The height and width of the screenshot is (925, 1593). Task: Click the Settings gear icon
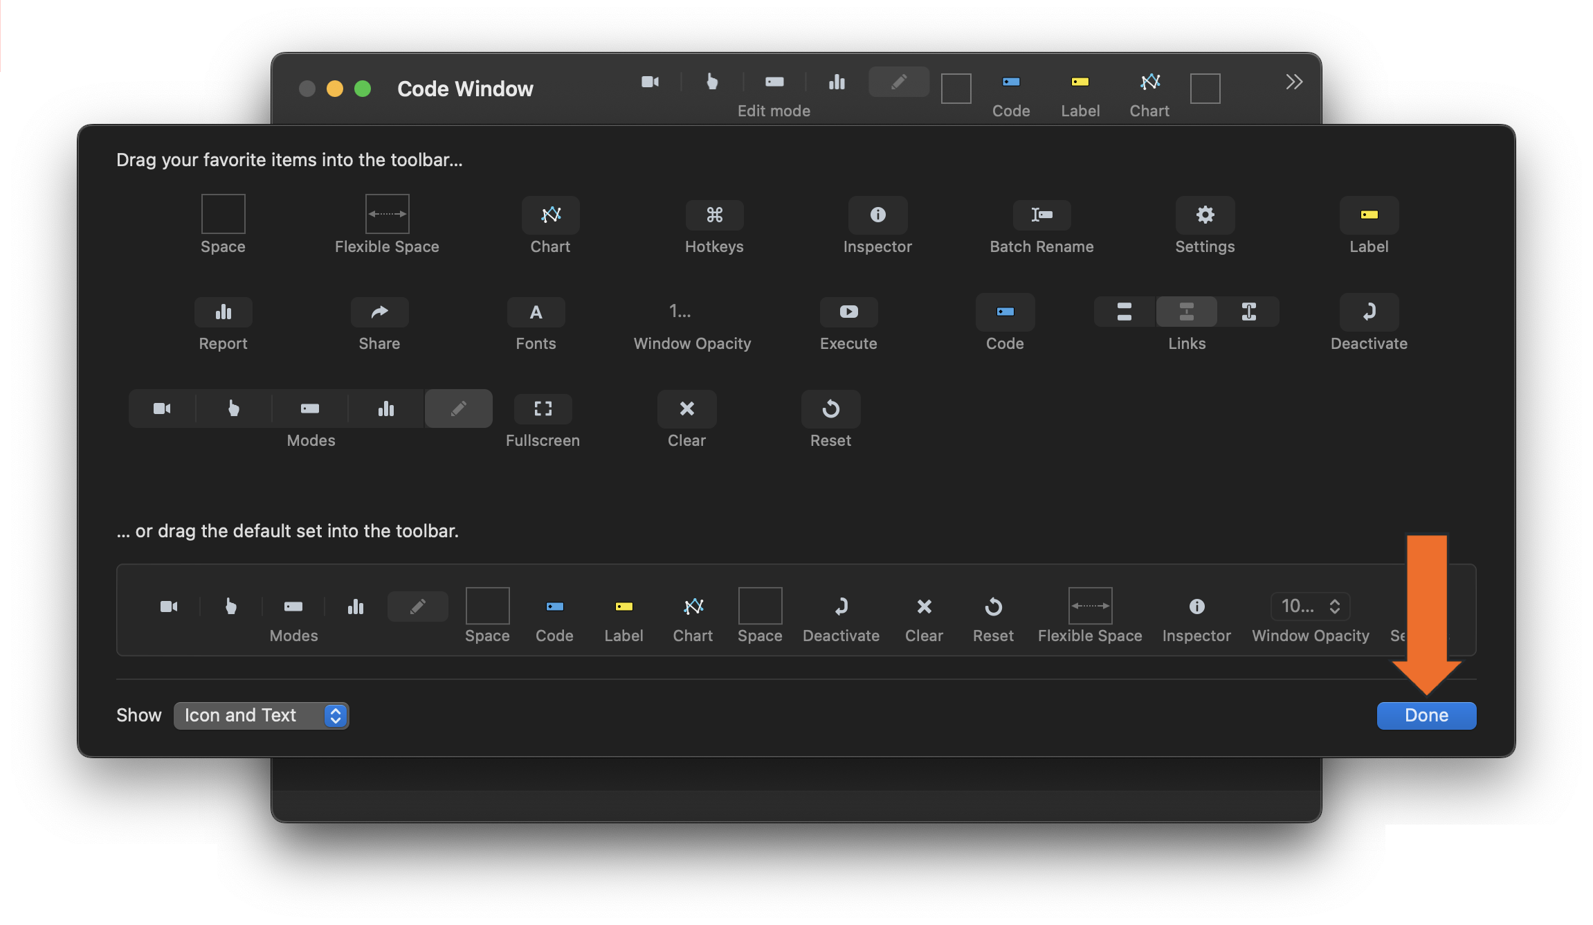[x=1205, y=215]
